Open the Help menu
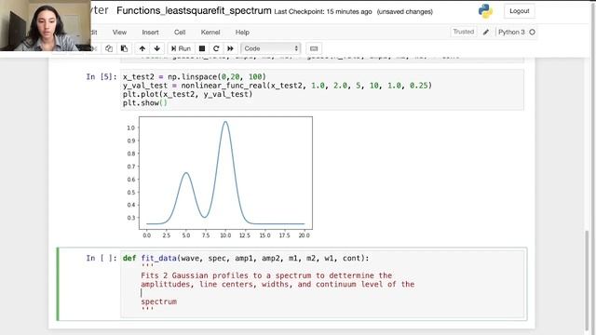 [242, 33]
